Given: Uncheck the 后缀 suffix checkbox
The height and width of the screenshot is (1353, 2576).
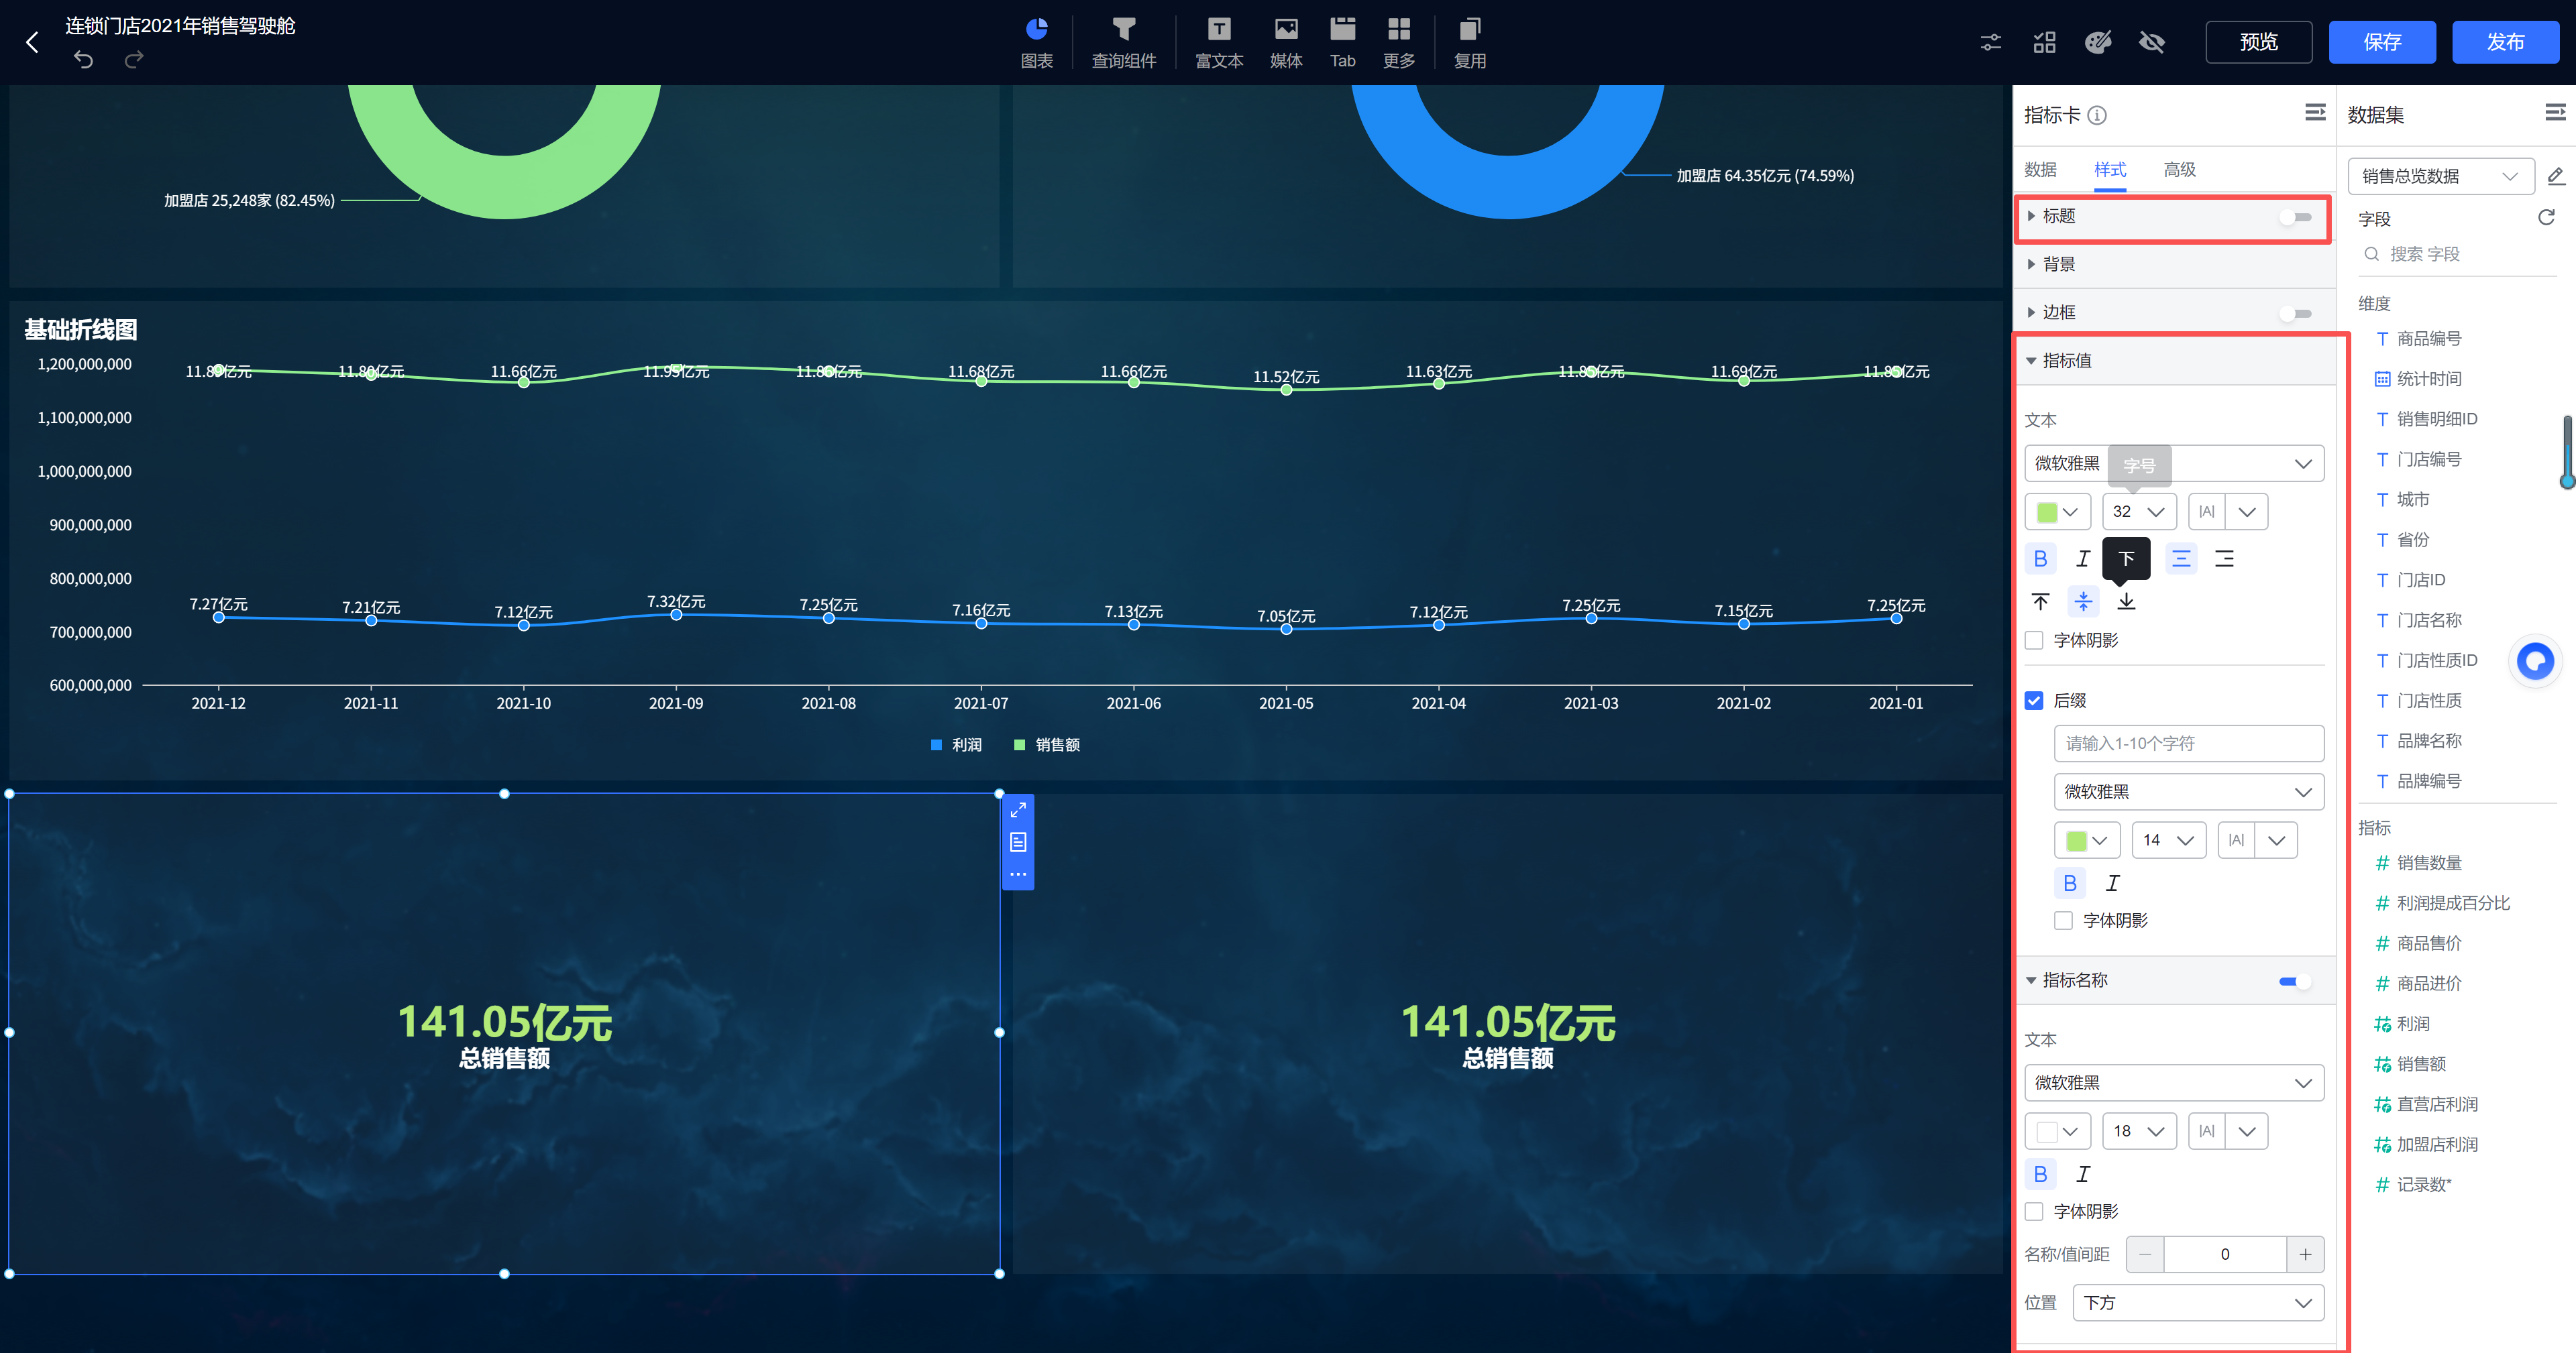Looking at the screenshot, I should tap(2034, 701).
